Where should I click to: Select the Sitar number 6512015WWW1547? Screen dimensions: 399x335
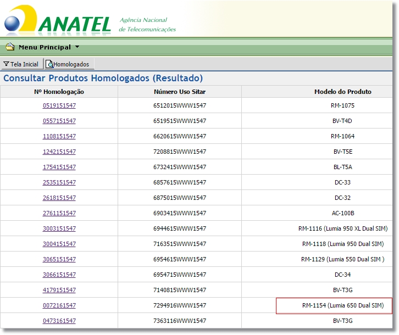click(180, 105)
